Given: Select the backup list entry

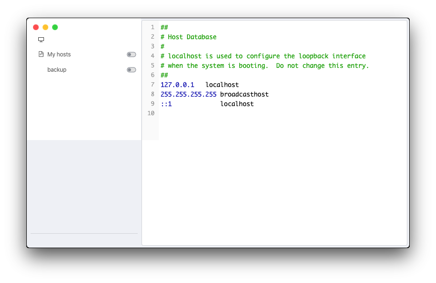Looking at the screenshot, I should (x=84, y=70).
